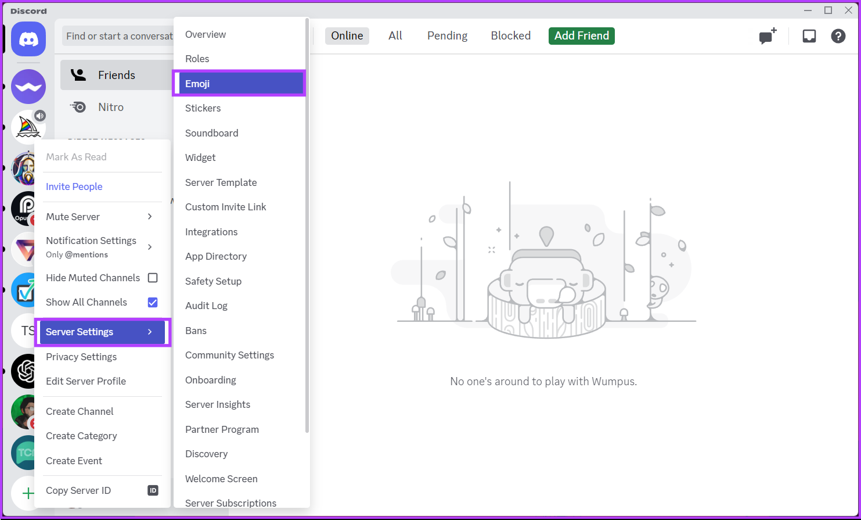Expand the Server Settings submenu chevron
Image resolution: width=861 pixels, height=520 pixels.
click(x=150, y=332)
